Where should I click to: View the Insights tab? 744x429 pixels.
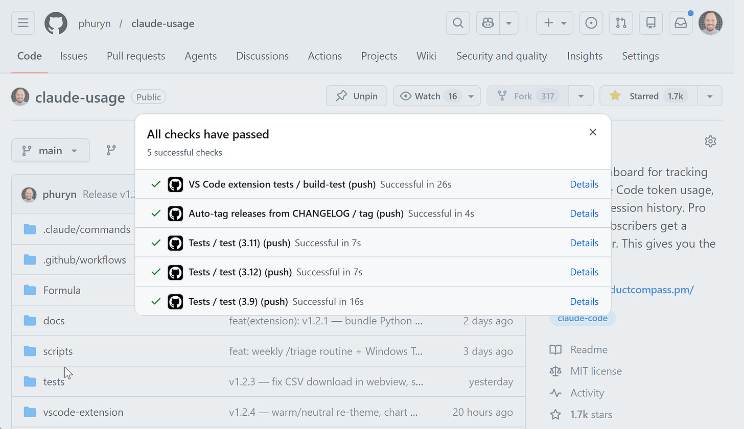(x=585, y=56)
